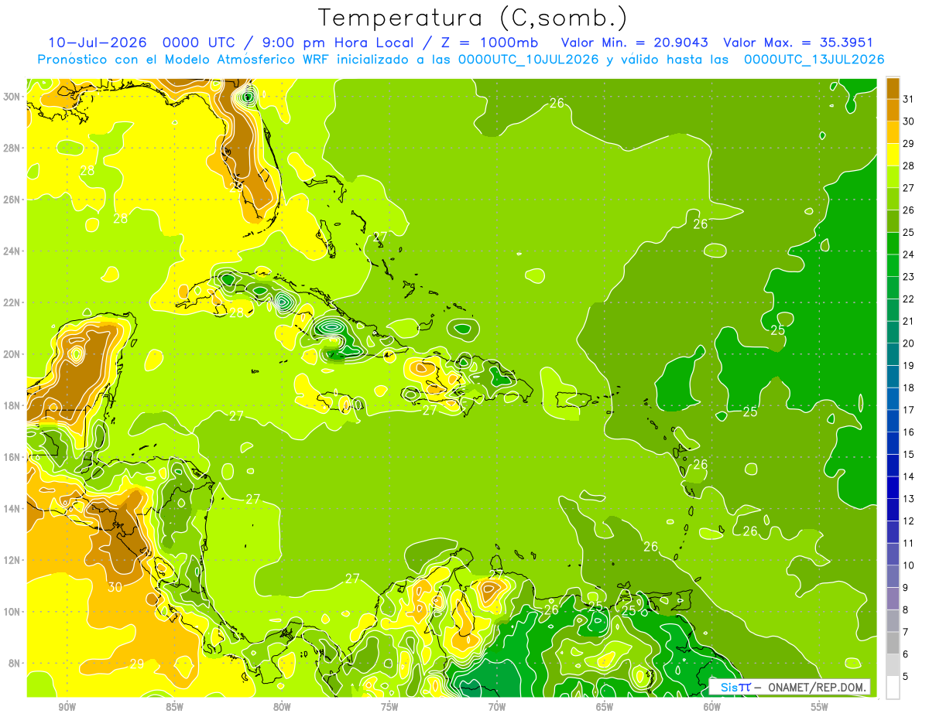The image size is (929, 717).
Task: Click the "28N" latitude axis label
Action: click(12, 148)
